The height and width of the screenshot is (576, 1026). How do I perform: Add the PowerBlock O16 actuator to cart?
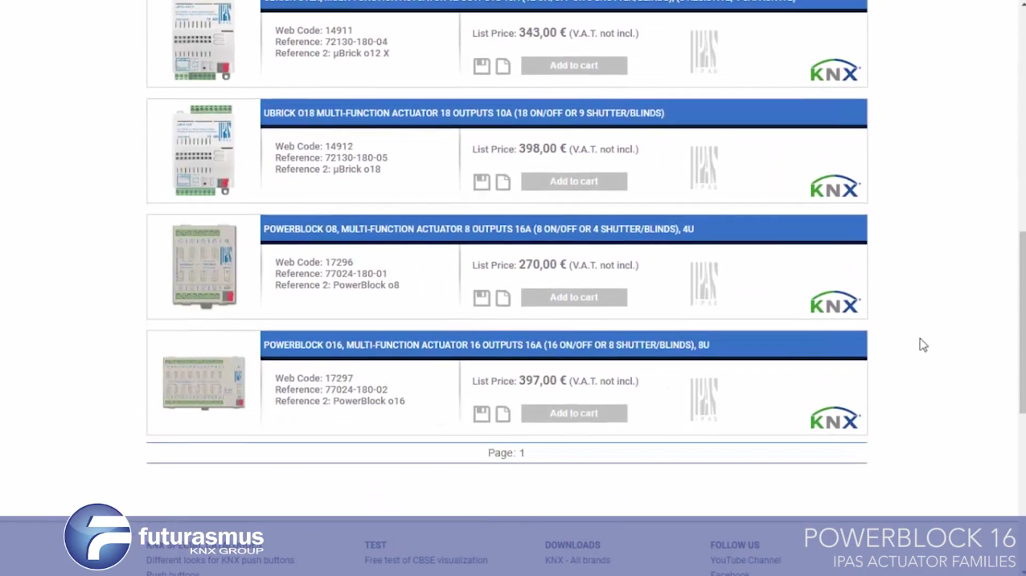point(573,413)
